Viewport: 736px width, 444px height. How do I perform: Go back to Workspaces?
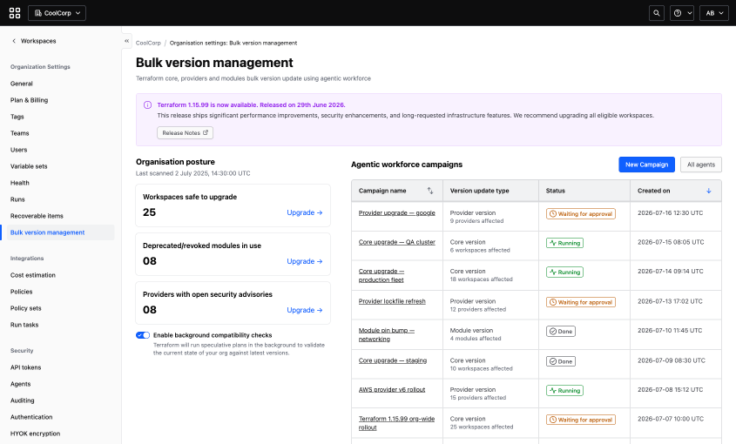click(x=34, y=41)
